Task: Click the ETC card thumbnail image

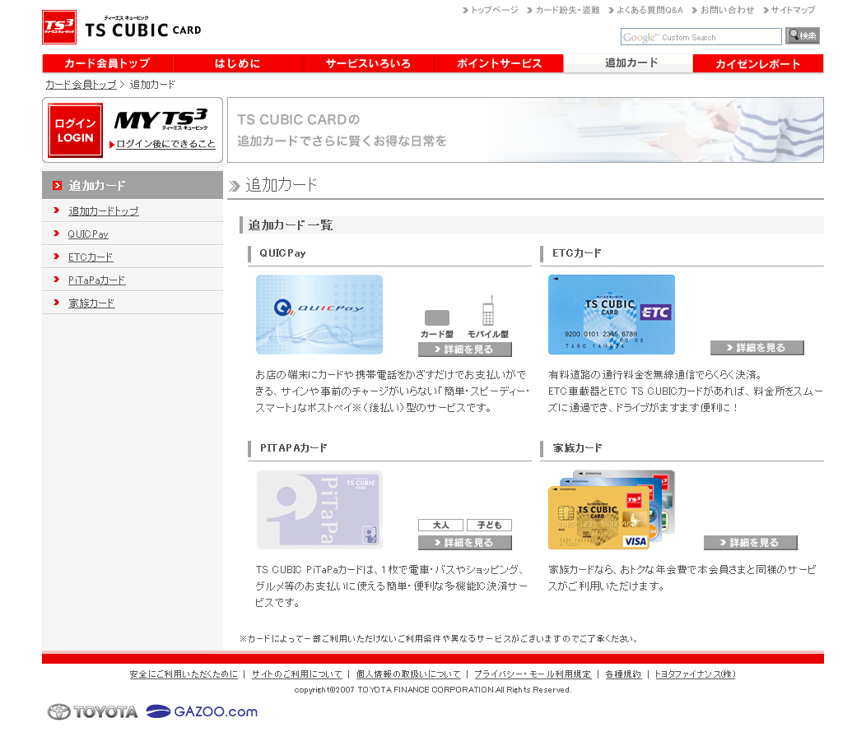Action: (x=612, y=314)
